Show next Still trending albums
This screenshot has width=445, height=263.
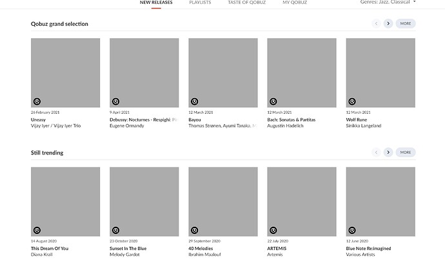388,153
